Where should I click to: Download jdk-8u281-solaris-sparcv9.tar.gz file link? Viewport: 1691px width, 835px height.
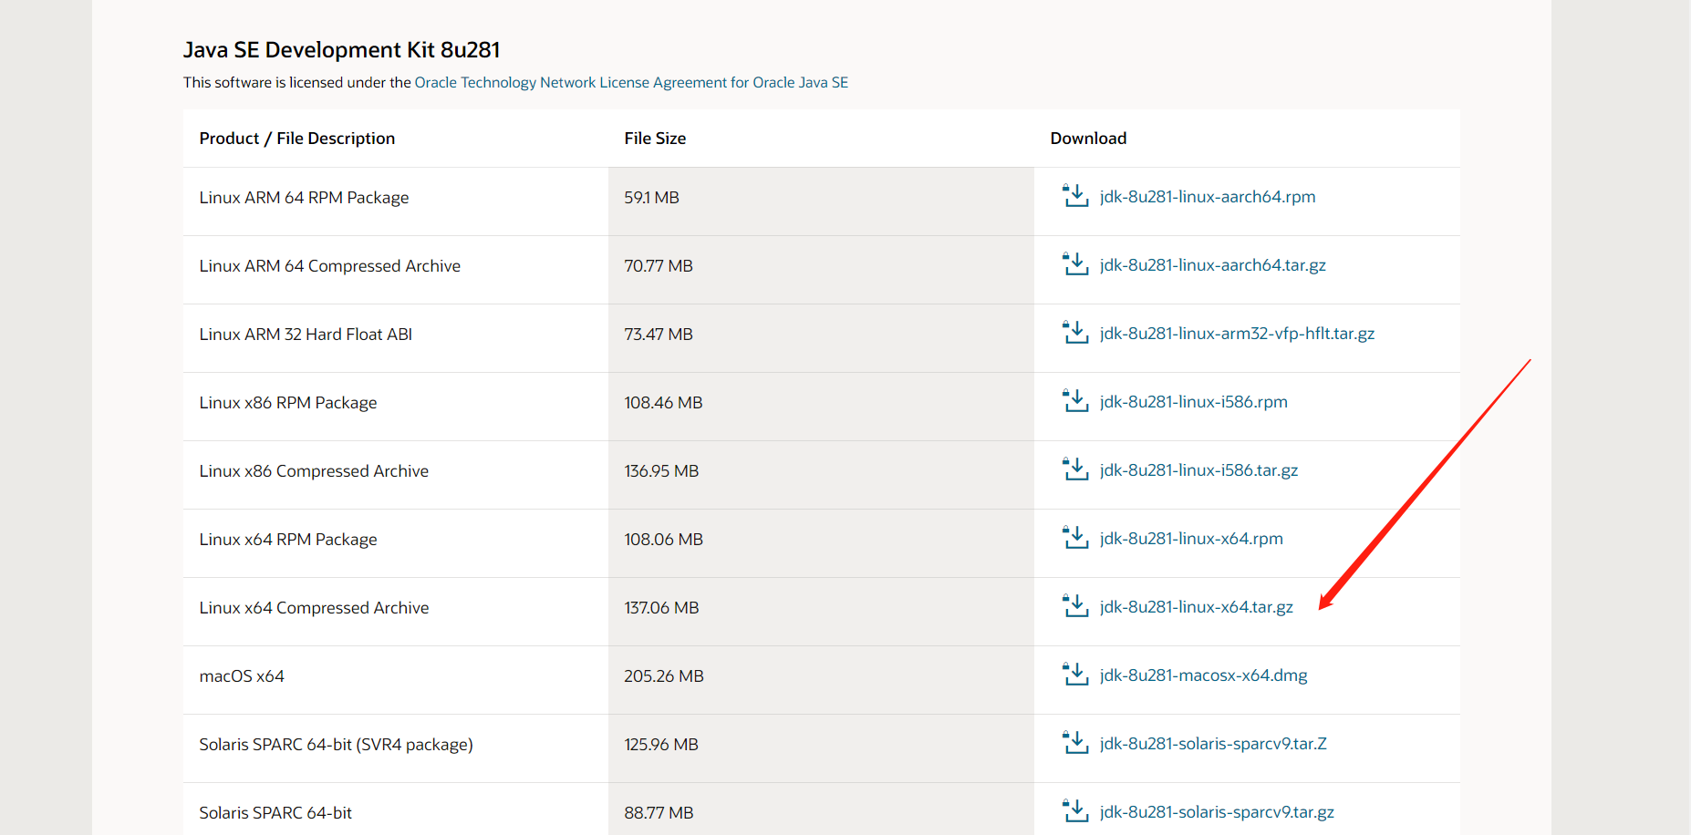pyautogui.click(x=1217, y=812)
